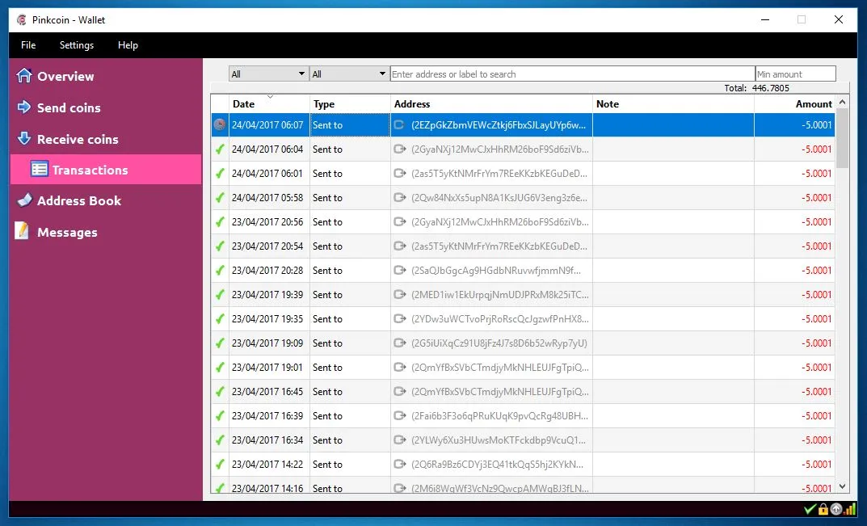Viewport: 867px width, 526px height.
Task: Open the transaction type filter dropdown above the Type column
Action: (349, 74)
